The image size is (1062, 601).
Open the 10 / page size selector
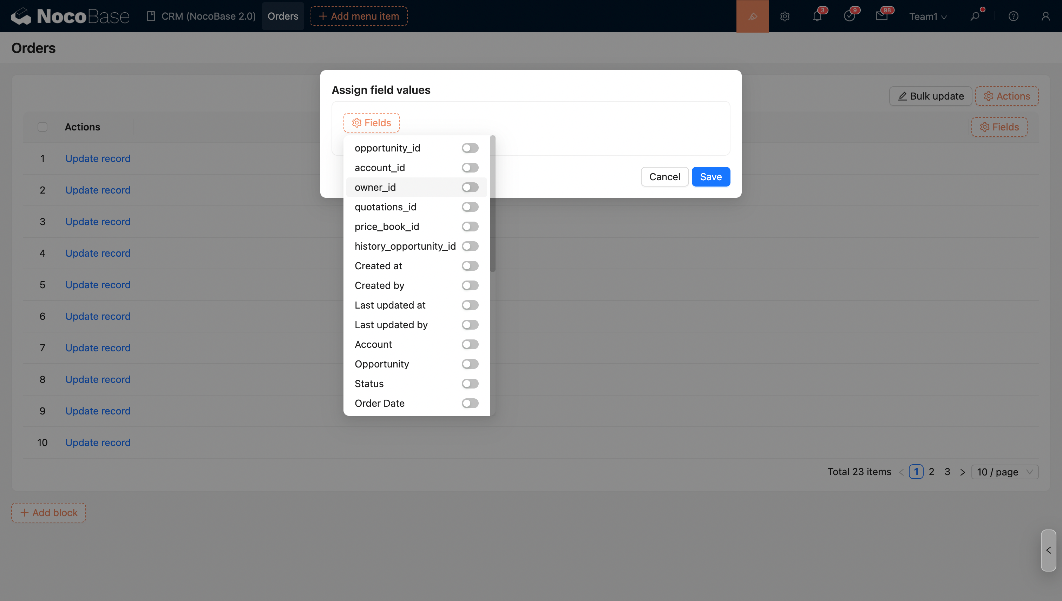1004,472
